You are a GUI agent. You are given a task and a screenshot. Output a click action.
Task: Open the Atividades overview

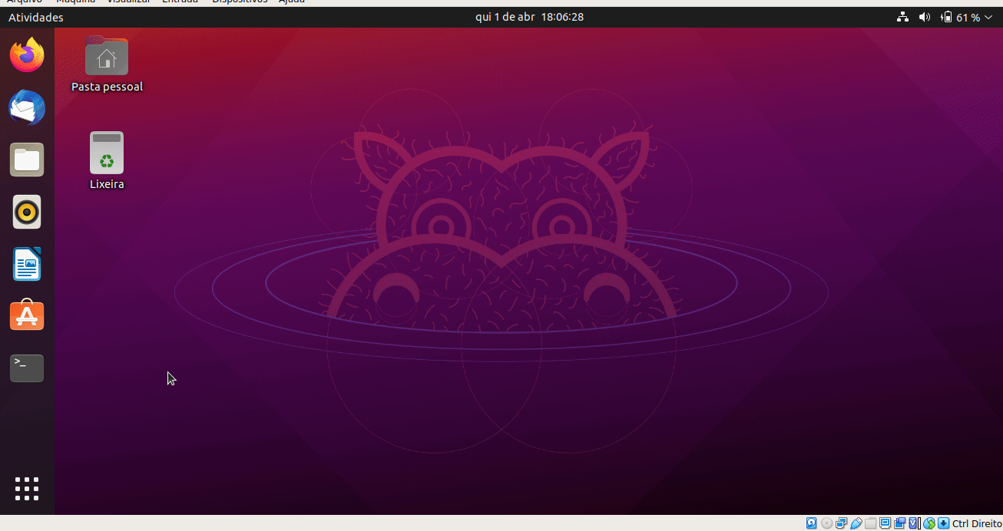click(36, 17)
